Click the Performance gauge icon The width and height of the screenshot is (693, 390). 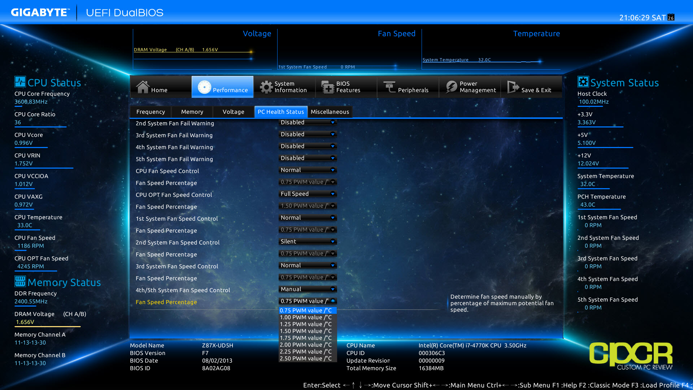(204, 87)
